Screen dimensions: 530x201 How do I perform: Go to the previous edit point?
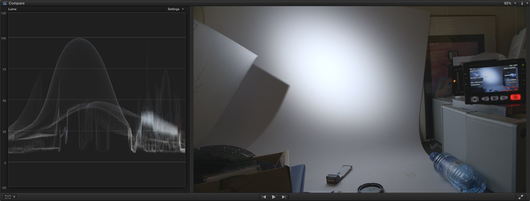[264, 197]
